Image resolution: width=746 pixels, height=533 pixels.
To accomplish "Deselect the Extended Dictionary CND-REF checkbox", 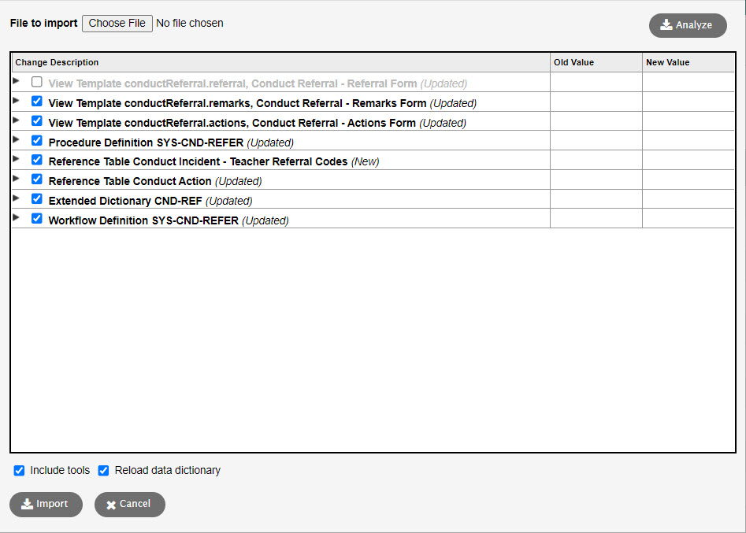I will (x=36, y=198).
